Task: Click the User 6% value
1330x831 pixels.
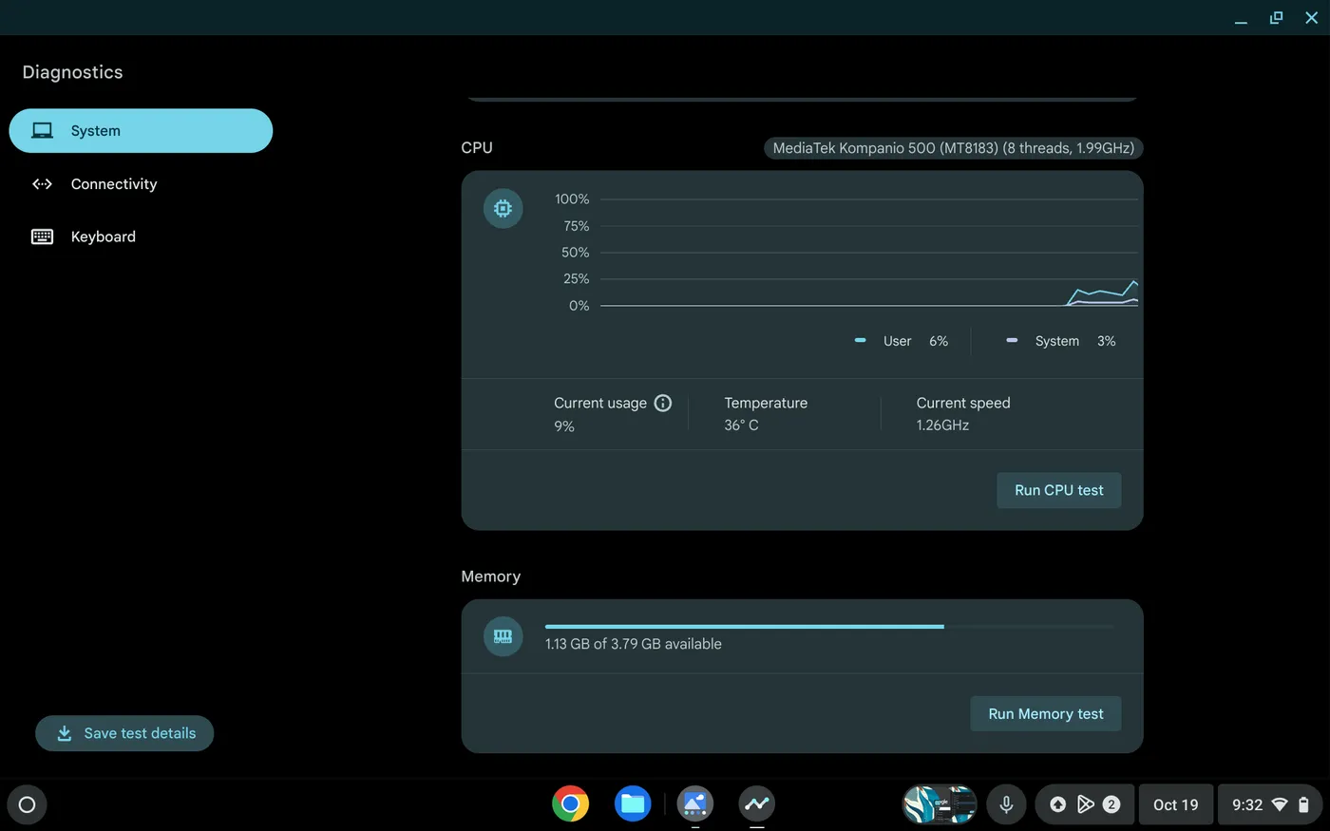Action: [x=939, y=341]
